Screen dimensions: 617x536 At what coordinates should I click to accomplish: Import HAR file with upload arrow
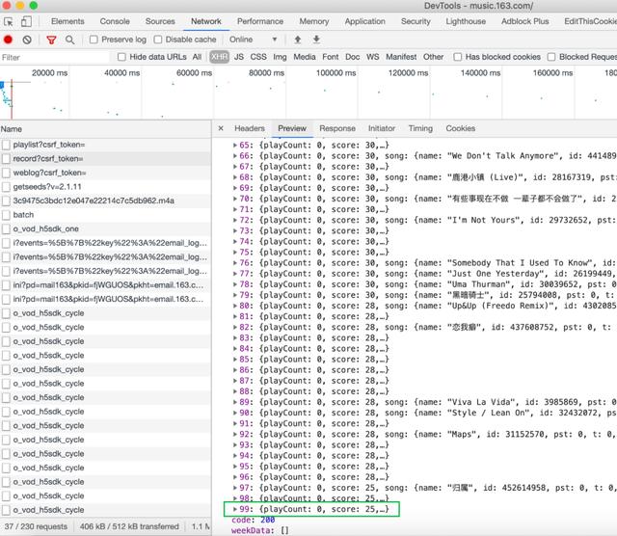coord(298,40)
